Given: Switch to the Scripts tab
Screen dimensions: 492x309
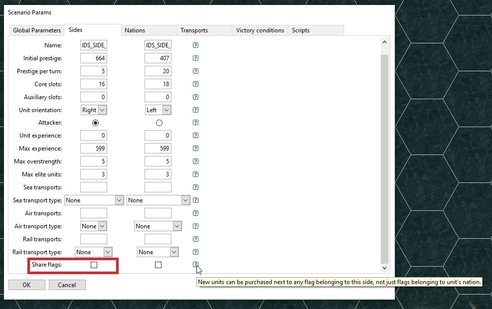Looking at the screenshot, I should [316, 30].
